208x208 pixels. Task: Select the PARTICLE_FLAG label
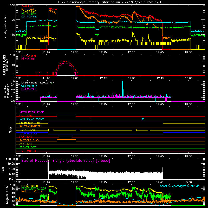[x=29, y=140]
